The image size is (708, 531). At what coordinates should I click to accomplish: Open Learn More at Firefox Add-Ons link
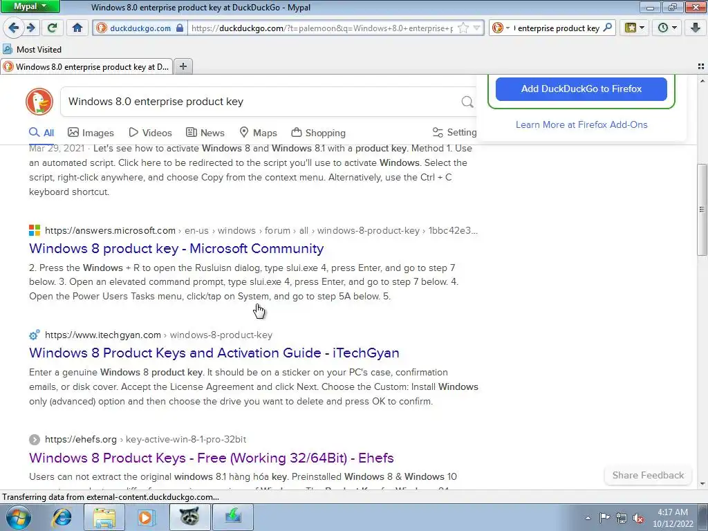click(581, 124)
